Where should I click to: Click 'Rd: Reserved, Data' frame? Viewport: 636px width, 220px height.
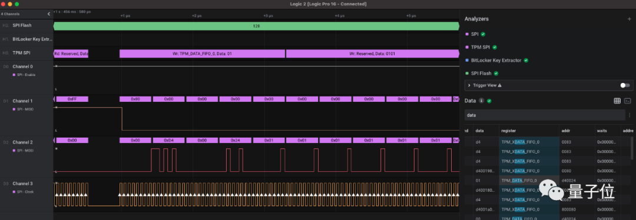click(71, 54)
